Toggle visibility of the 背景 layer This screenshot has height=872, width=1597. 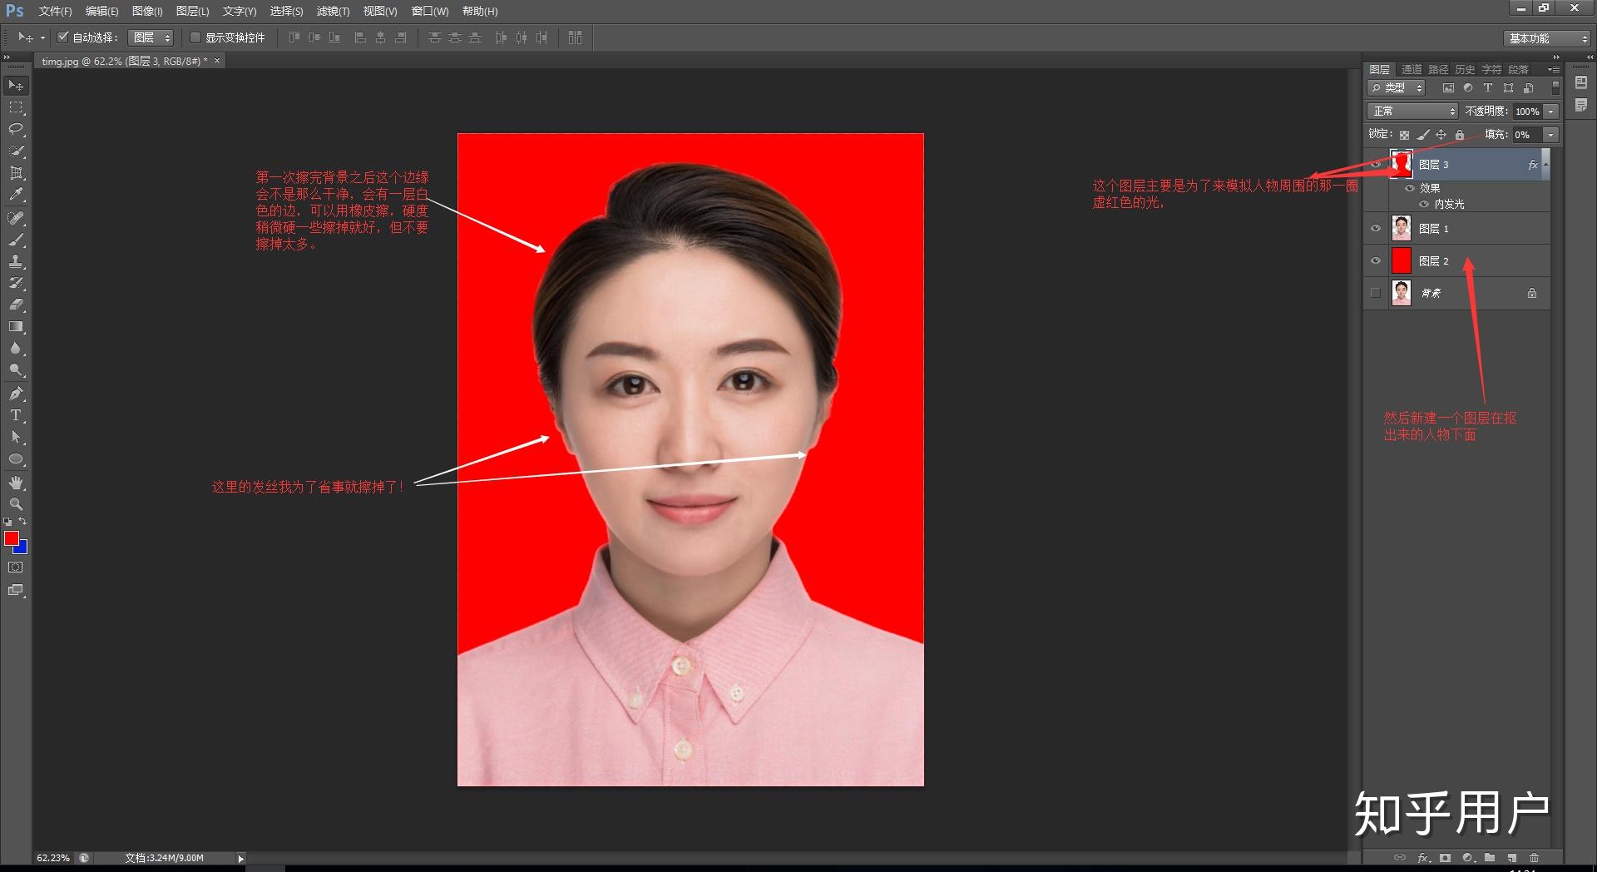pos(1375,292)
